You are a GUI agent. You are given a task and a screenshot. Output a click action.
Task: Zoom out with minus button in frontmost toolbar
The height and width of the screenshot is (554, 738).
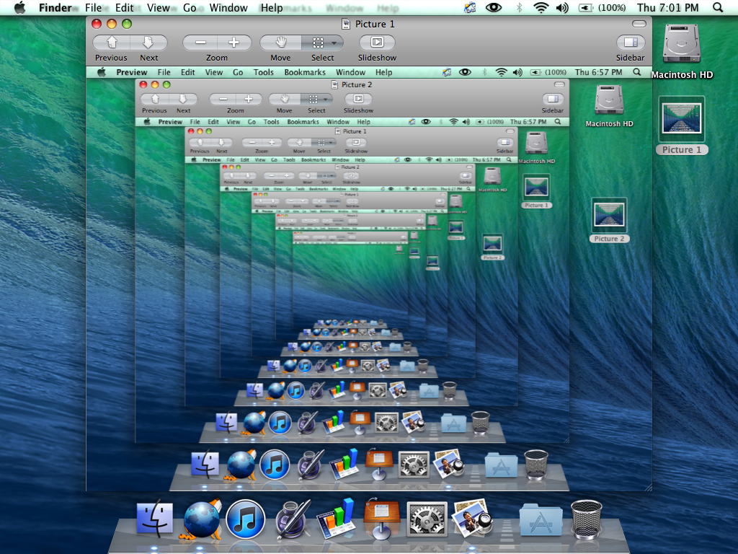(200, 43)
